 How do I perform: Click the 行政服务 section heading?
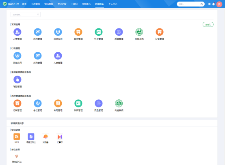pos(16,48)
